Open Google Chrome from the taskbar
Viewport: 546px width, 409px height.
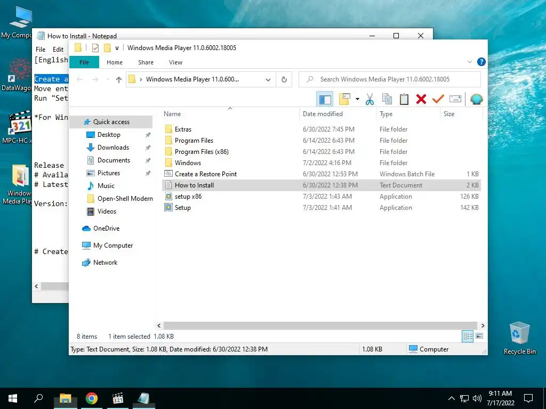click(x=92, y=398)
